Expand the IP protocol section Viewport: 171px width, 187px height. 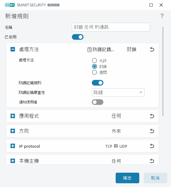[13, 146]
